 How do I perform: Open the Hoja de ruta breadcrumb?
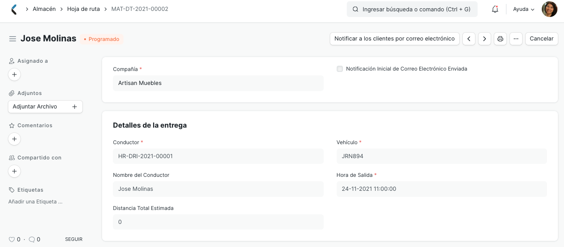click(x=83, y=9)
